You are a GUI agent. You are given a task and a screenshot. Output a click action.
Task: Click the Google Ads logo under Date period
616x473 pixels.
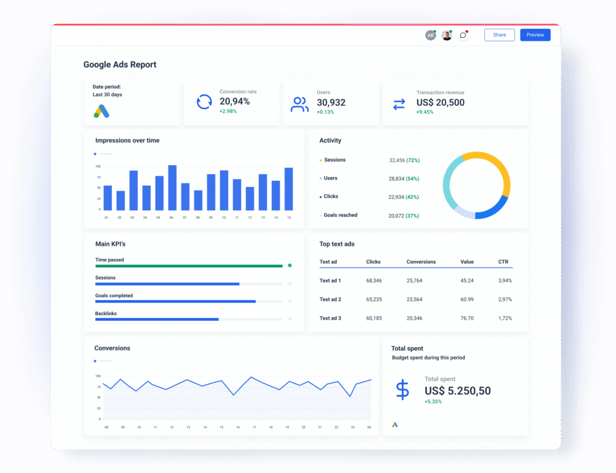coord(101,111)
